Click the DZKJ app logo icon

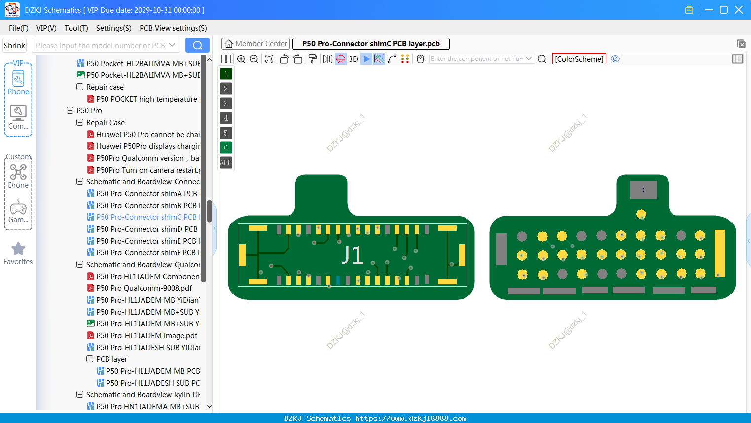click(12, 9)
